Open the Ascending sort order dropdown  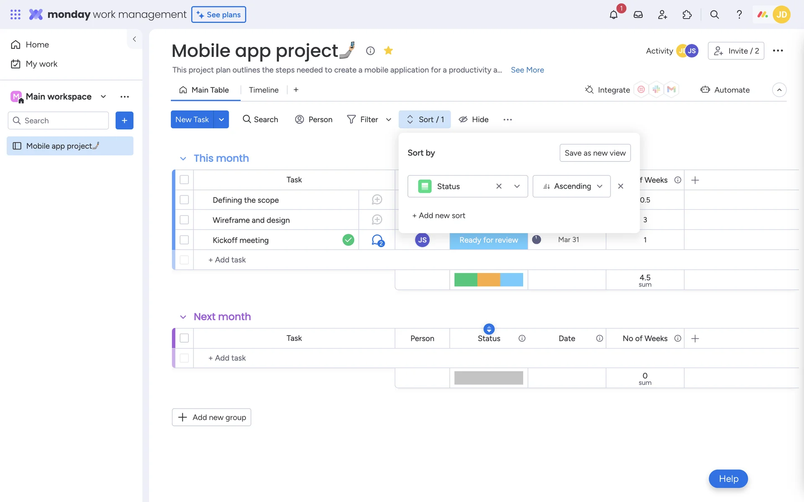(x=571, y=186)
